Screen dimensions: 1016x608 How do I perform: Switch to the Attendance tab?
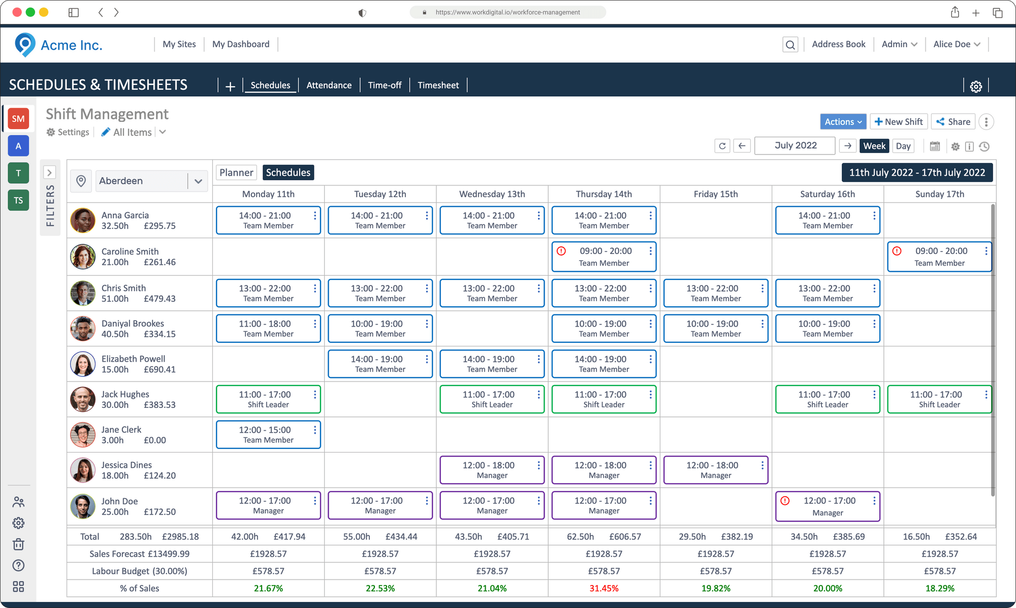click(x=329, y=85)
